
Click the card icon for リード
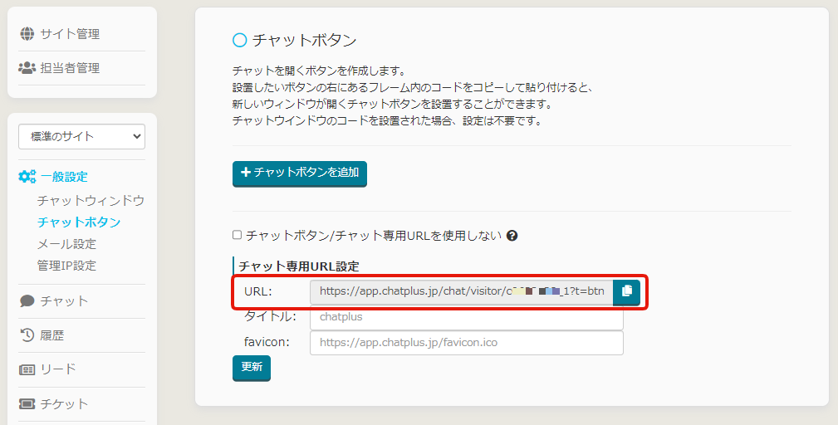click(27, 369)
